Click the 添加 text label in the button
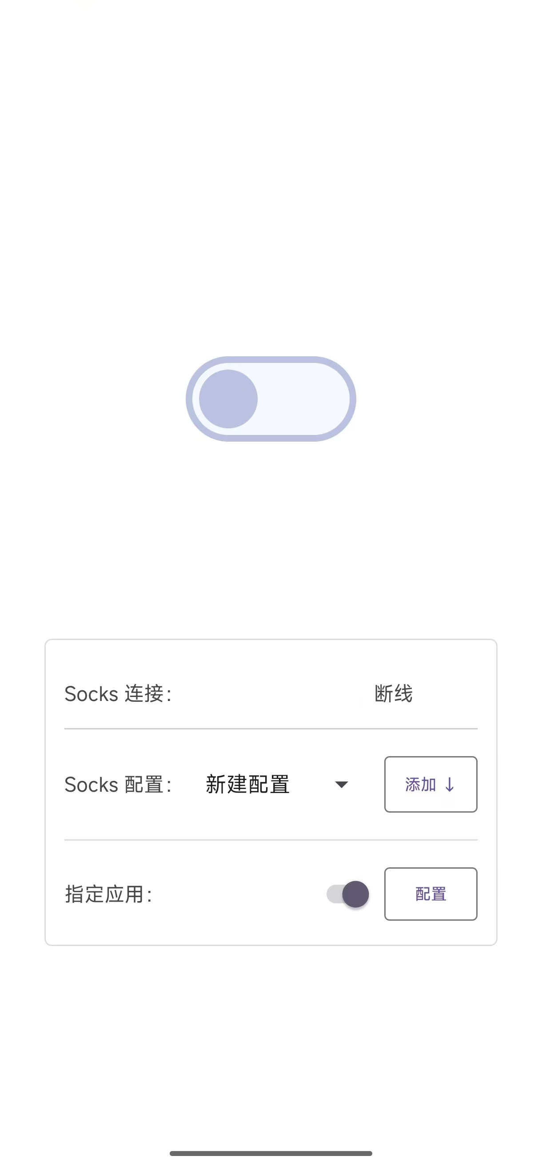The height and width of the screenshot is (1164, 542). pos(420,785)
